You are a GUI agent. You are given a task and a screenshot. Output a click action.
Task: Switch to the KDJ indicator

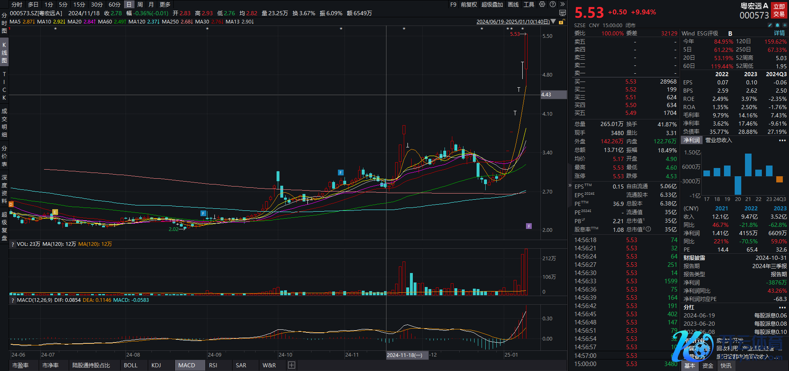(156, 365)
